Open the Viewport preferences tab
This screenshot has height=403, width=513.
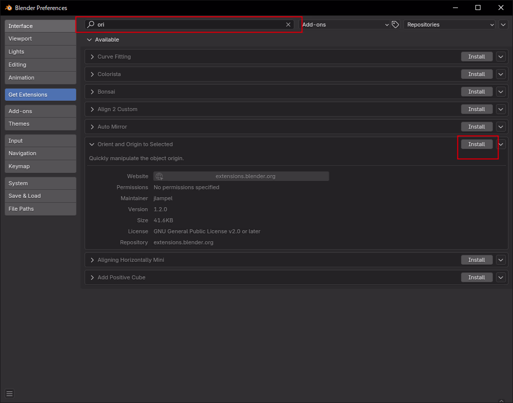coord(41,39)
